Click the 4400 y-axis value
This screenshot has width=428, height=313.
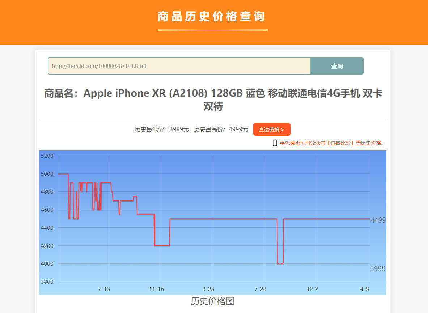tap(47, 228)
